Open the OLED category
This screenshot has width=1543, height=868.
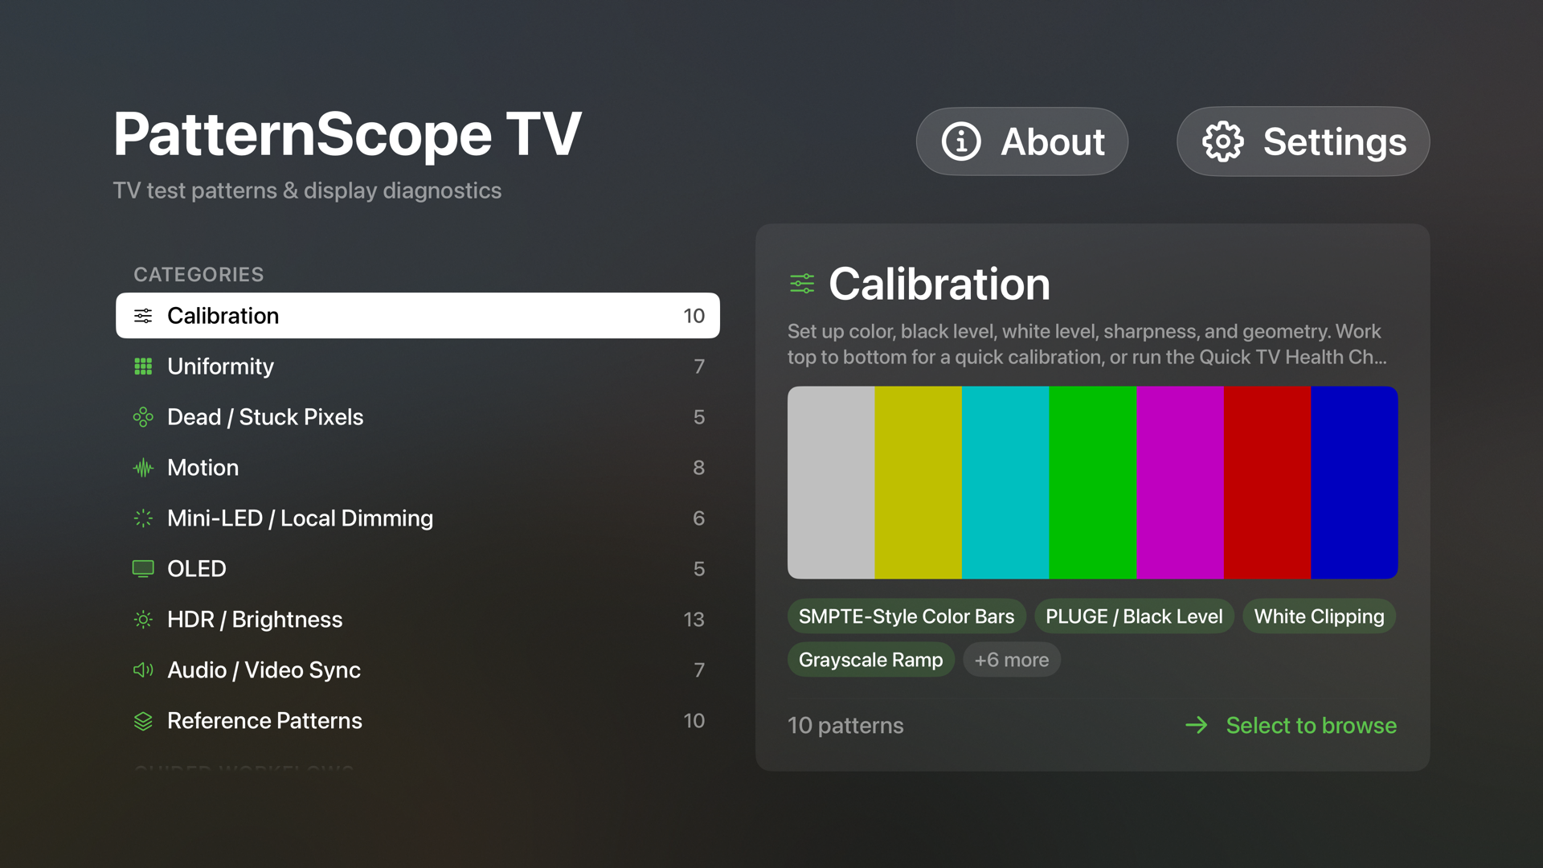418,569
